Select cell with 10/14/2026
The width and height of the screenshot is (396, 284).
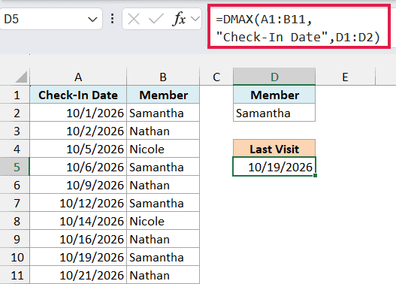[x=78, y=221]
